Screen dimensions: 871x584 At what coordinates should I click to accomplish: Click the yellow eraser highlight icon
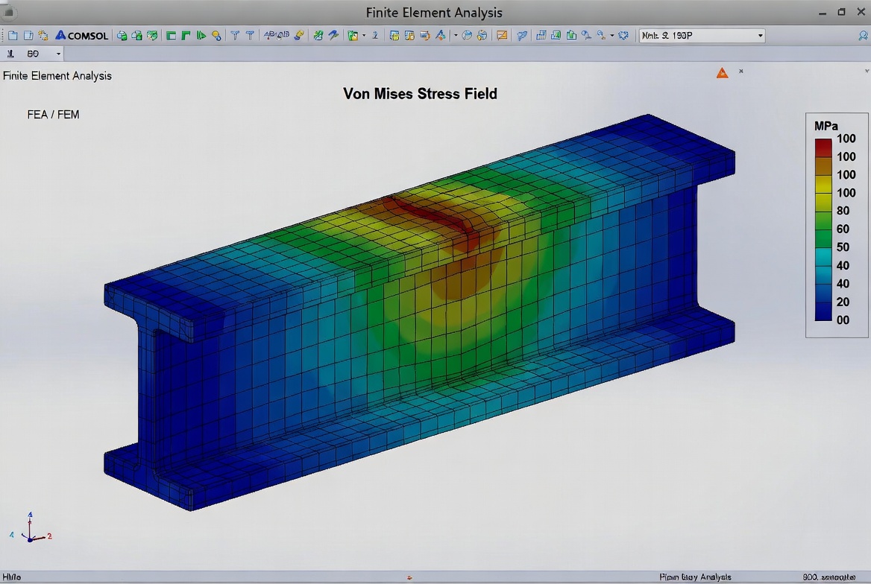pos(300,35)
